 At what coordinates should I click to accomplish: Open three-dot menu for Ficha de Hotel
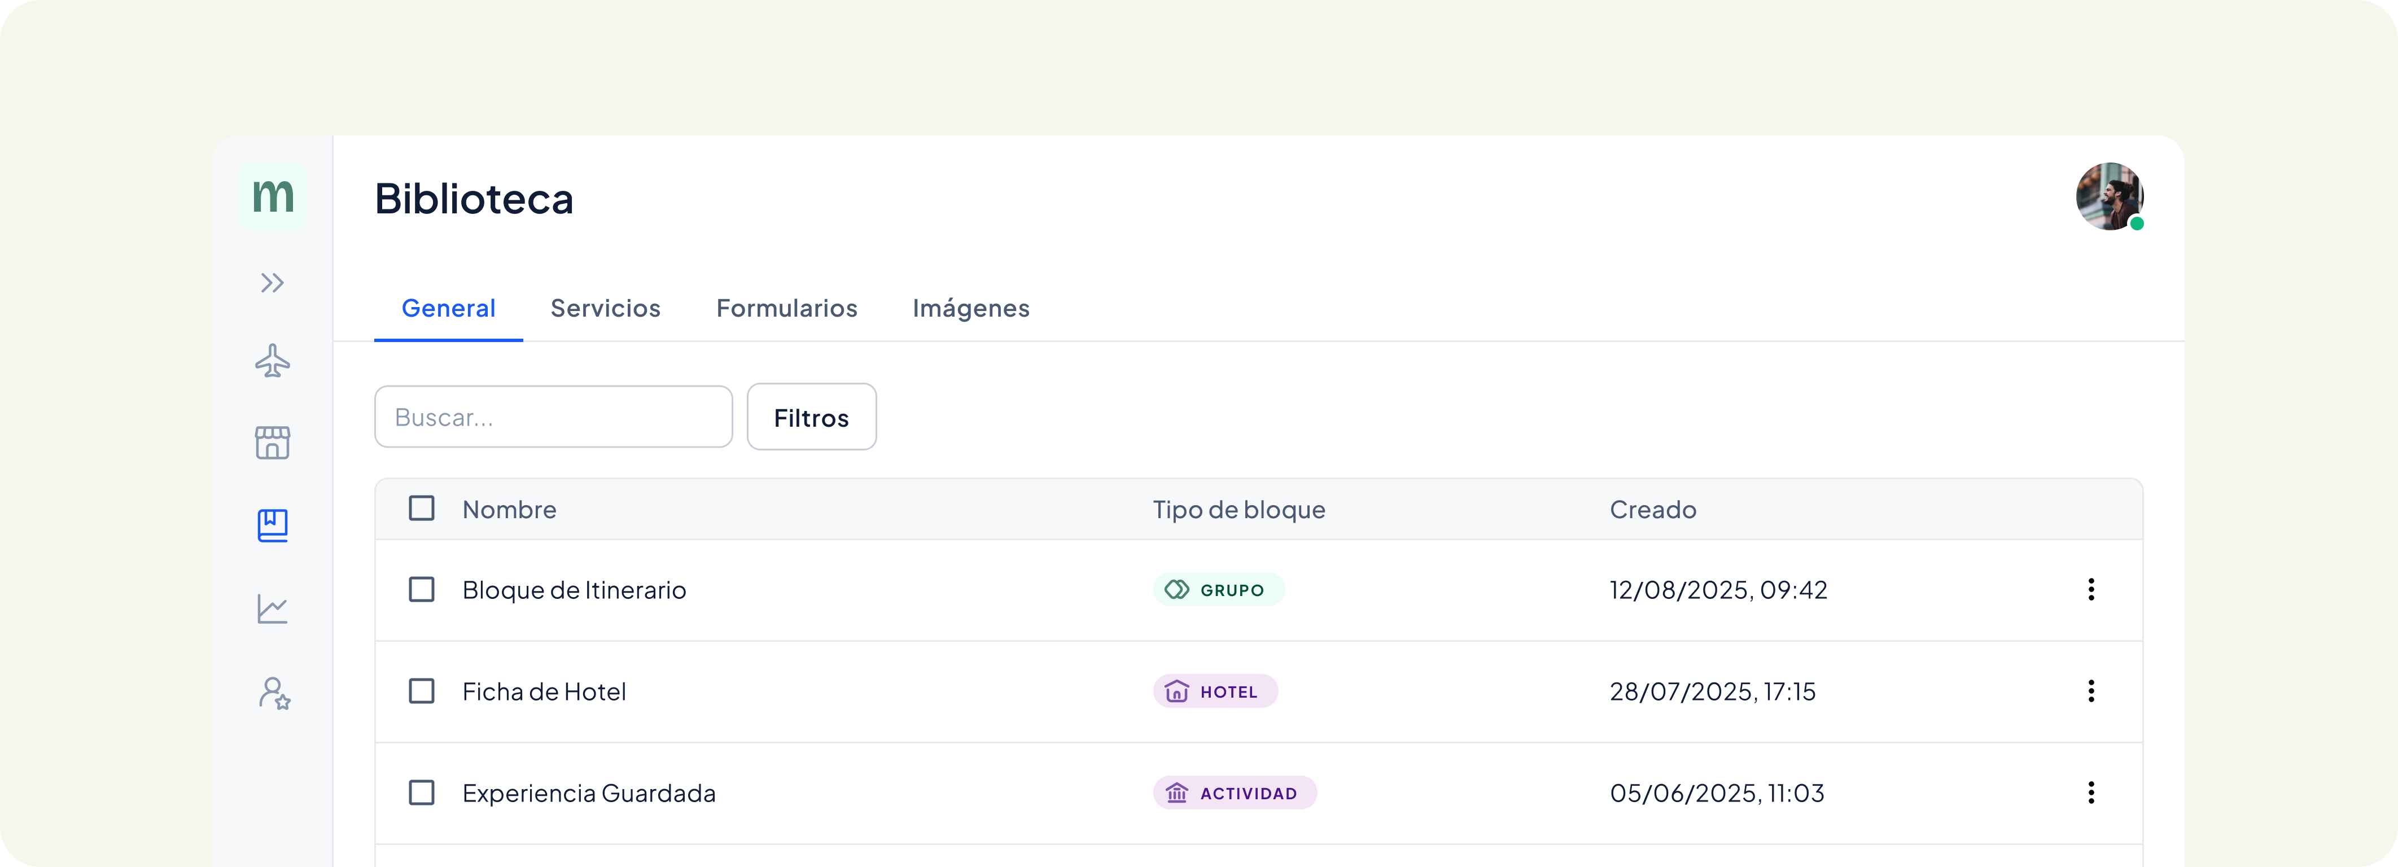click(2091, 691)
